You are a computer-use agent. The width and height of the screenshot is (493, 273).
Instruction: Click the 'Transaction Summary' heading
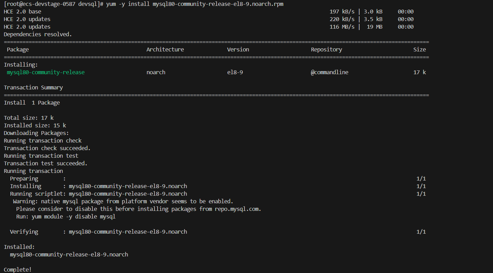tap(33, 87)
